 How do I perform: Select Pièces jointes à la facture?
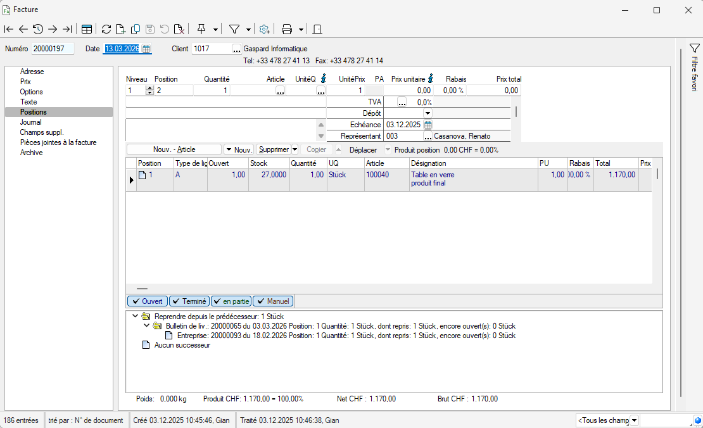click(58, 142)
